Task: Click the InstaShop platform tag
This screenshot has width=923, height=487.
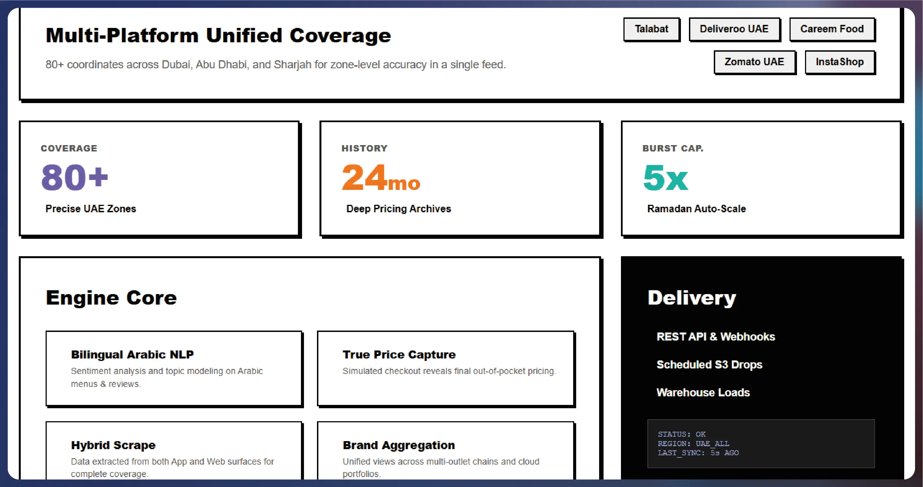Action: point(840,62)
